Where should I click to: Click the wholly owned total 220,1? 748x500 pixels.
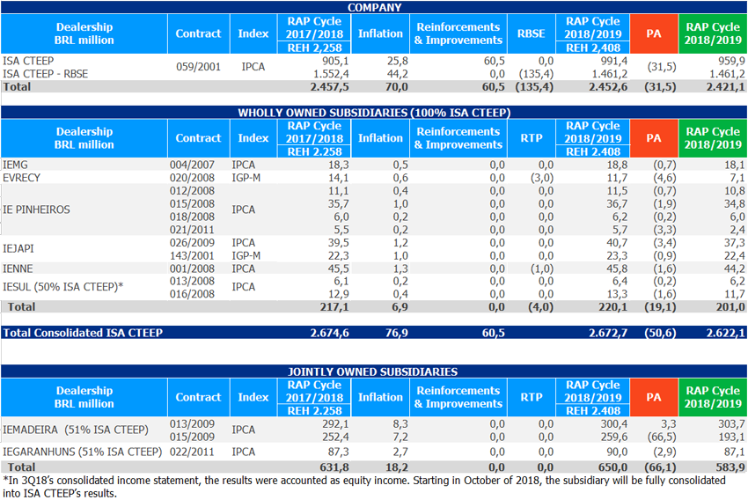click(x=613, y=306)
